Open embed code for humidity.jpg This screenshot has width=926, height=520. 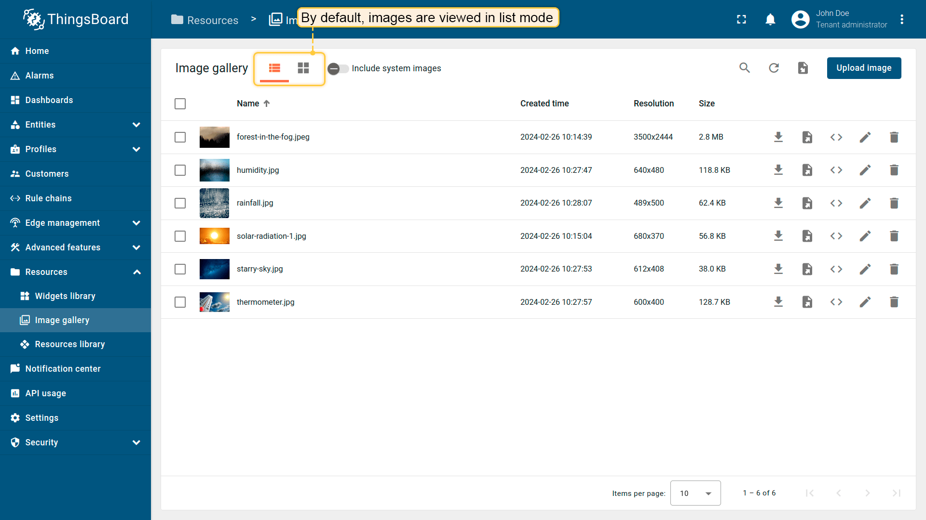836,170
